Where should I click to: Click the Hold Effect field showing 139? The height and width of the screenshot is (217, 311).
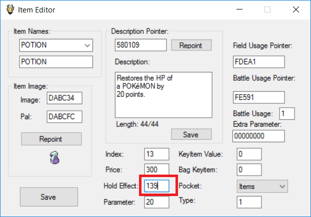pyautogui.click(x=156, y=186)
